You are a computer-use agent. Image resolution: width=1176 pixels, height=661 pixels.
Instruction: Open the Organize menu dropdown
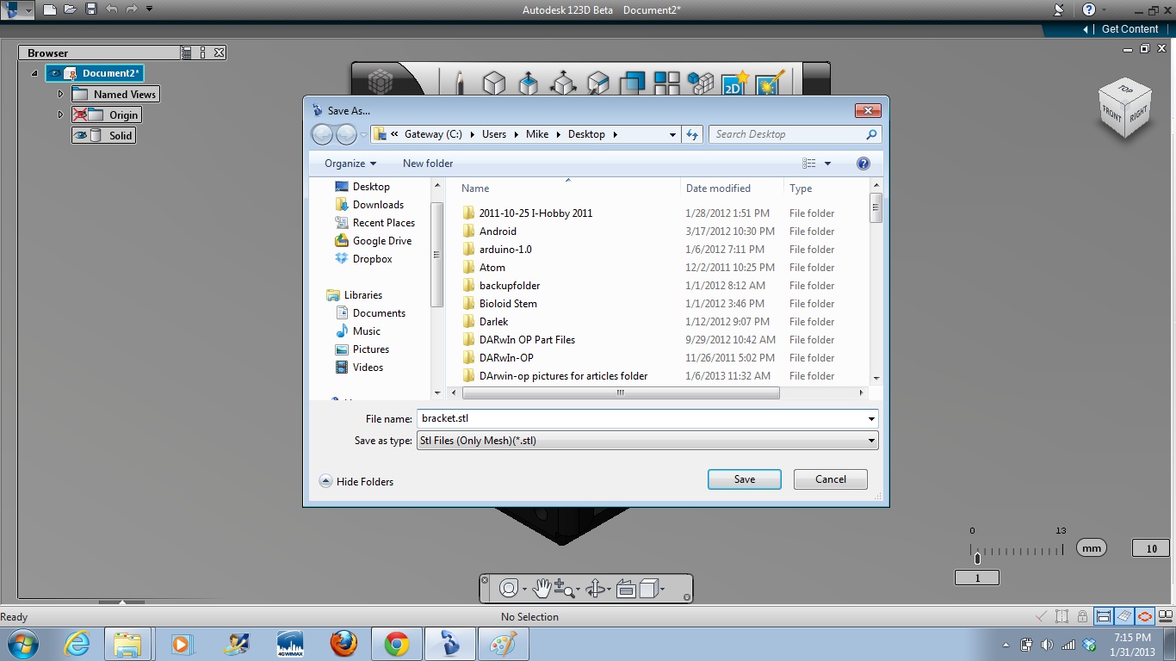(350, 164)
